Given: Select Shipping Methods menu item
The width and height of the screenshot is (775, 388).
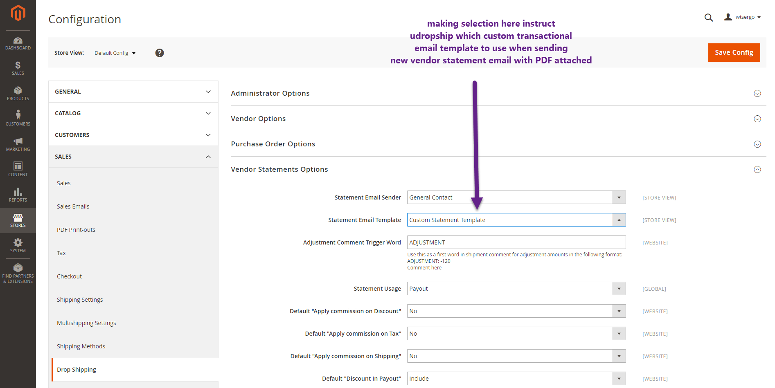Looking at the screenshot, I should point(81,346).
